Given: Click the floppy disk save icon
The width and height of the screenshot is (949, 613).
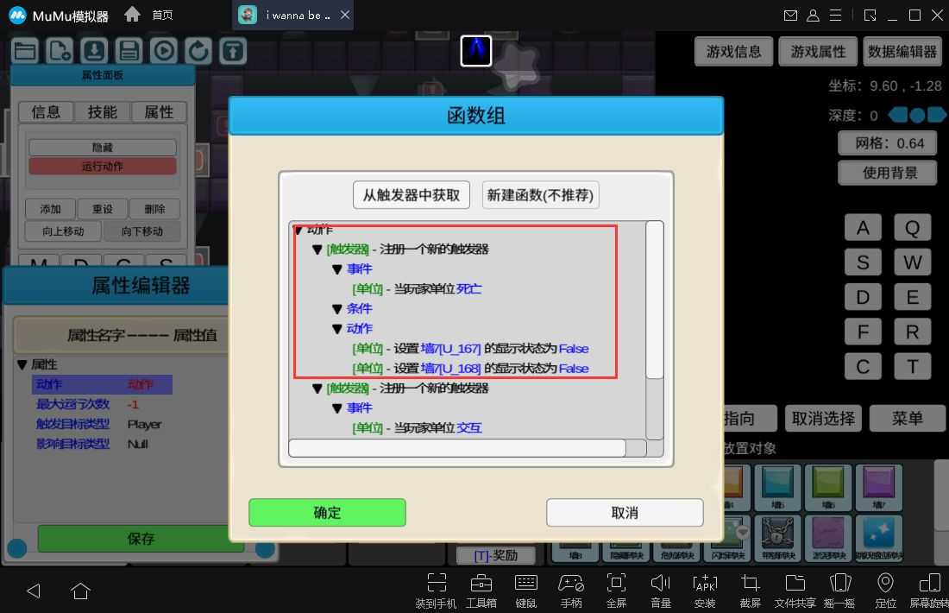Looking at the screenshot, I should [129, 51].
